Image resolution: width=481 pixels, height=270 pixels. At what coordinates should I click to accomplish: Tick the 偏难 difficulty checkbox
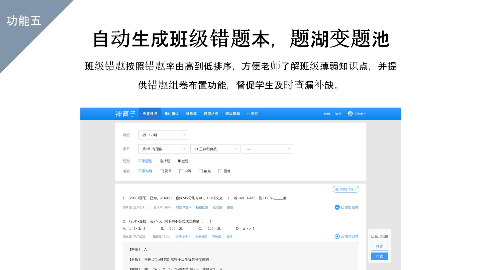point(201,171)
